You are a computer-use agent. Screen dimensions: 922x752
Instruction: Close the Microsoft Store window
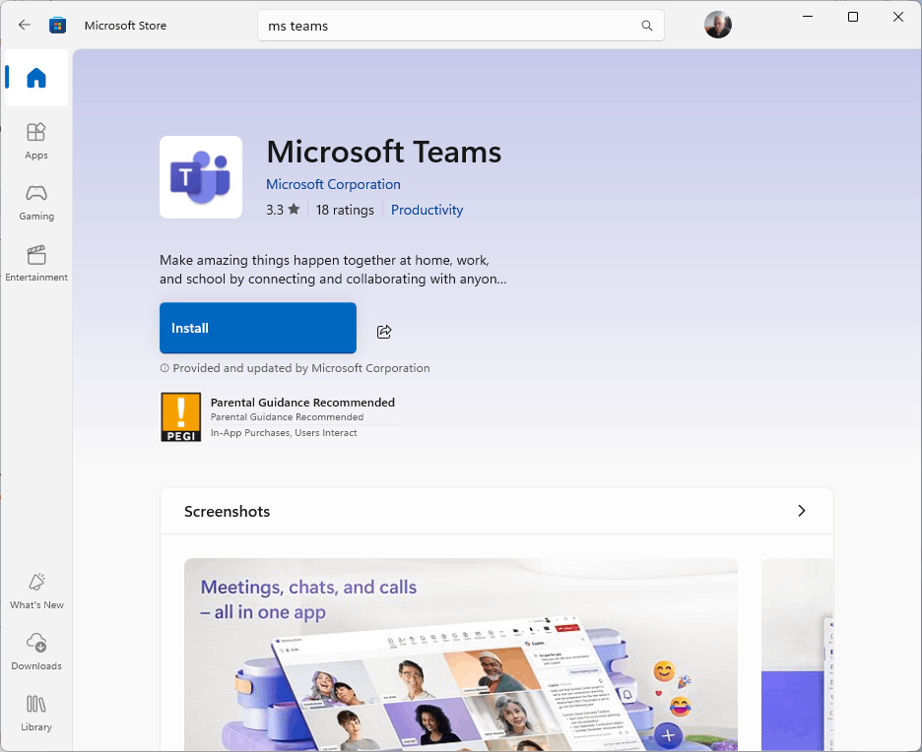pyautogui.click(x=898, y=17)
